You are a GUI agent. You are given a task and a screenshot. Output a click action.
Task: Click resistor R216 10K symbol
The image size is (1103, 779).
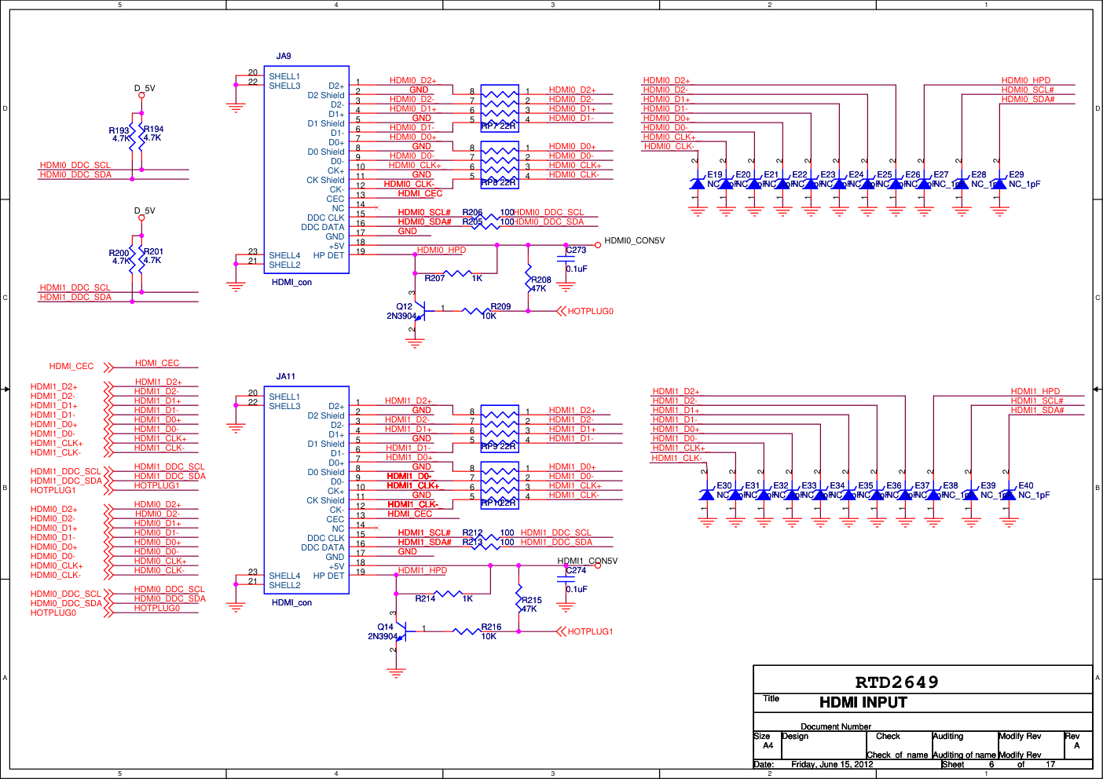click(x=468, y=631)
